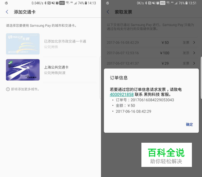Screen dimensions: 202x177
Task: Select the 北京市政交通一卡通 card thumbnail
Action: click(23, 44)
